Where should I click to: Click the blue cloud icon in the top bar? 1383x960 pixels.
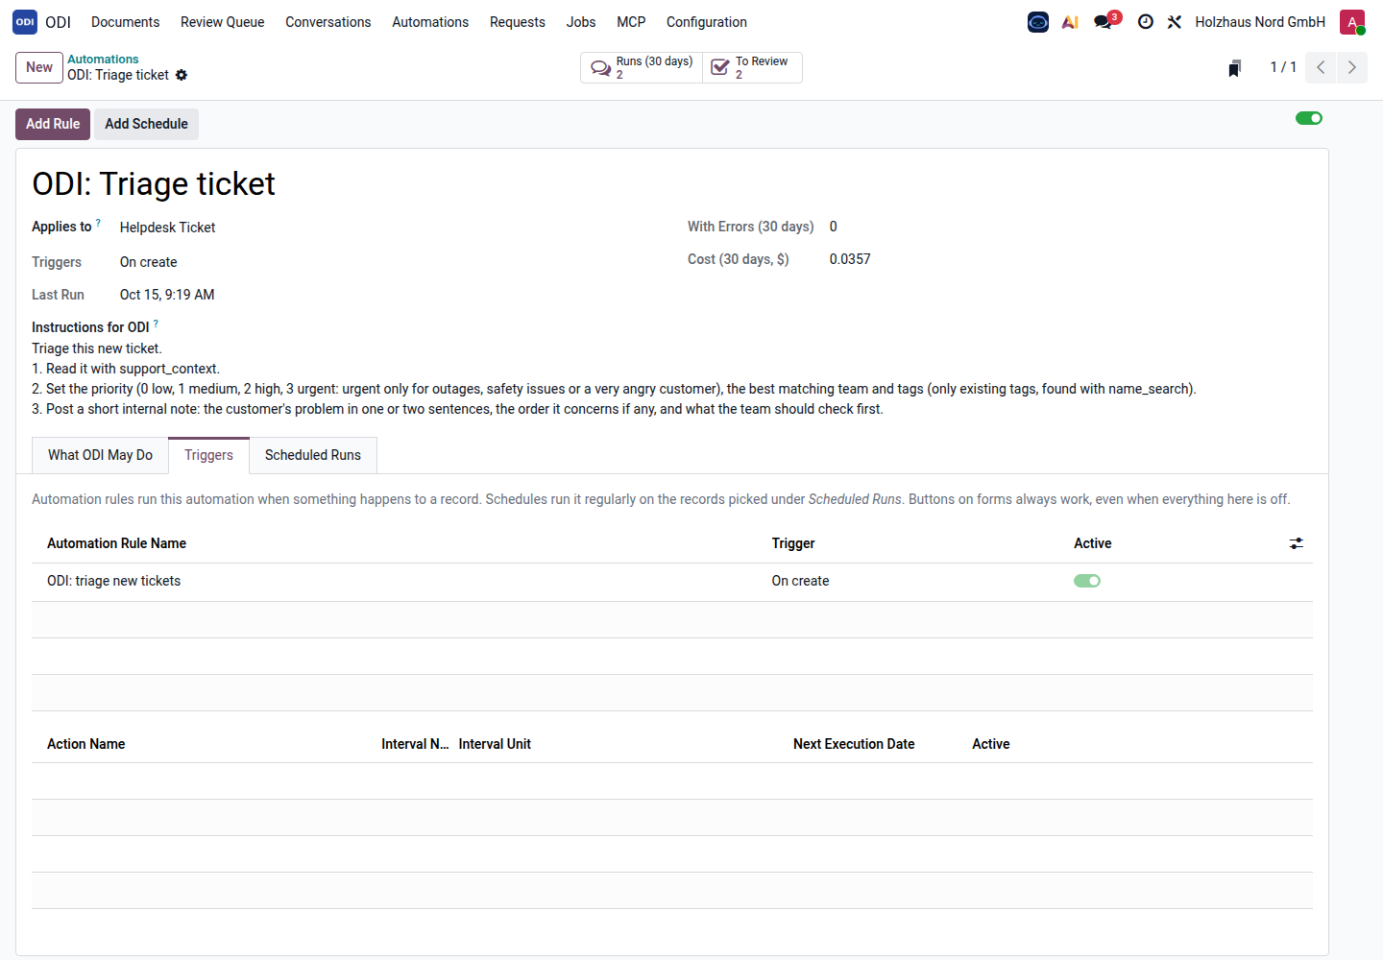[x=1038, y=22]
